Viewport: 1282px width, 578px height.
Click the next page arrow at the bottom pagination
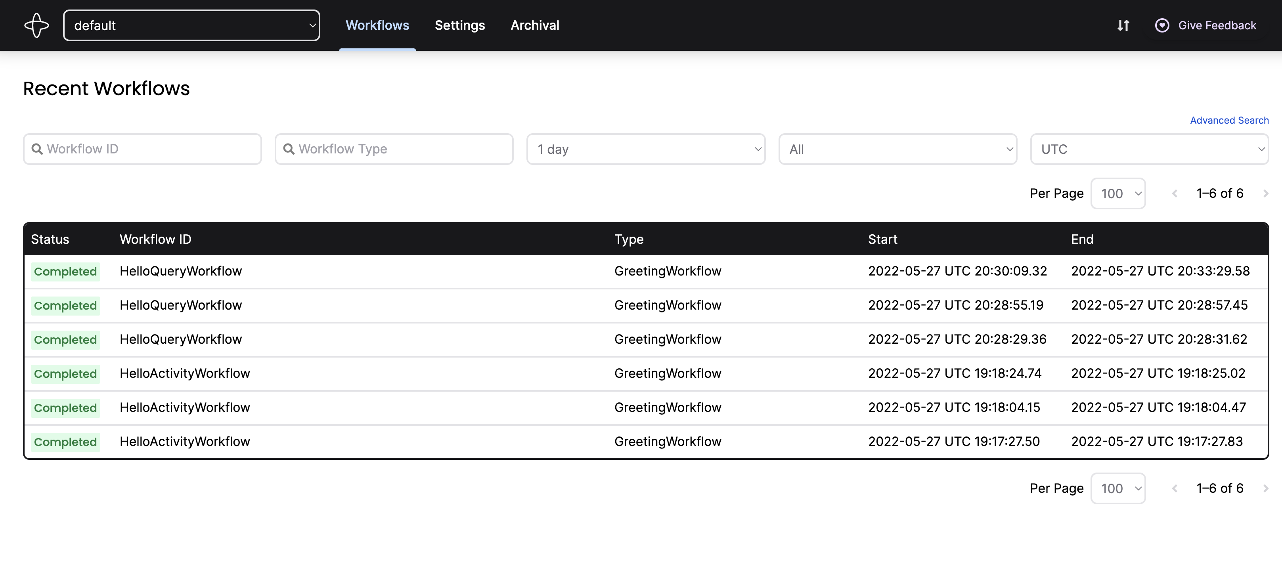point(1266,488)
